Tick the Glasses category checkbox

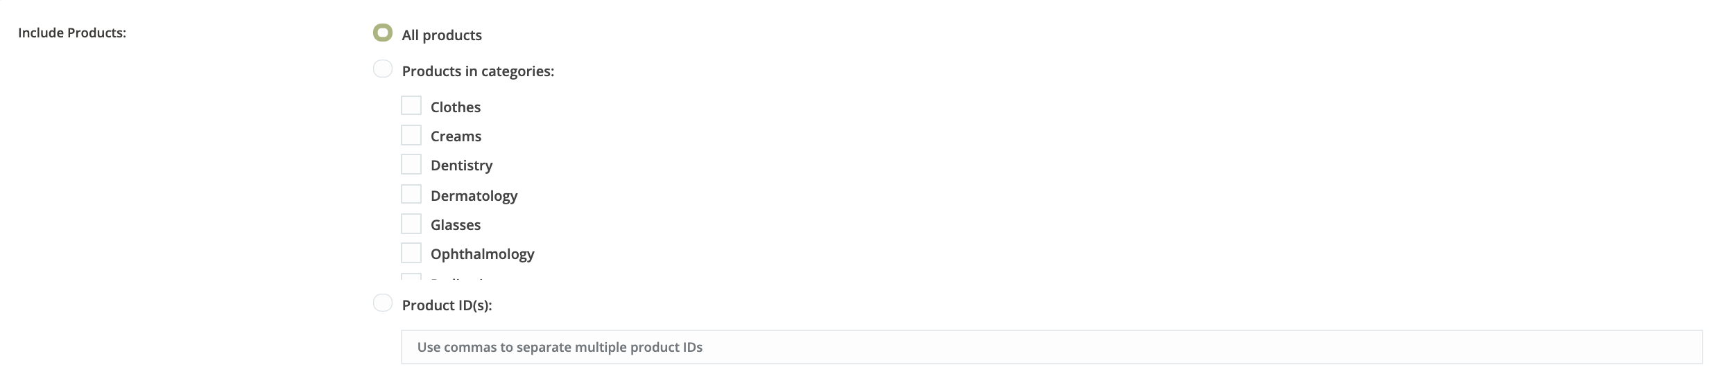(x=411, y=224)
